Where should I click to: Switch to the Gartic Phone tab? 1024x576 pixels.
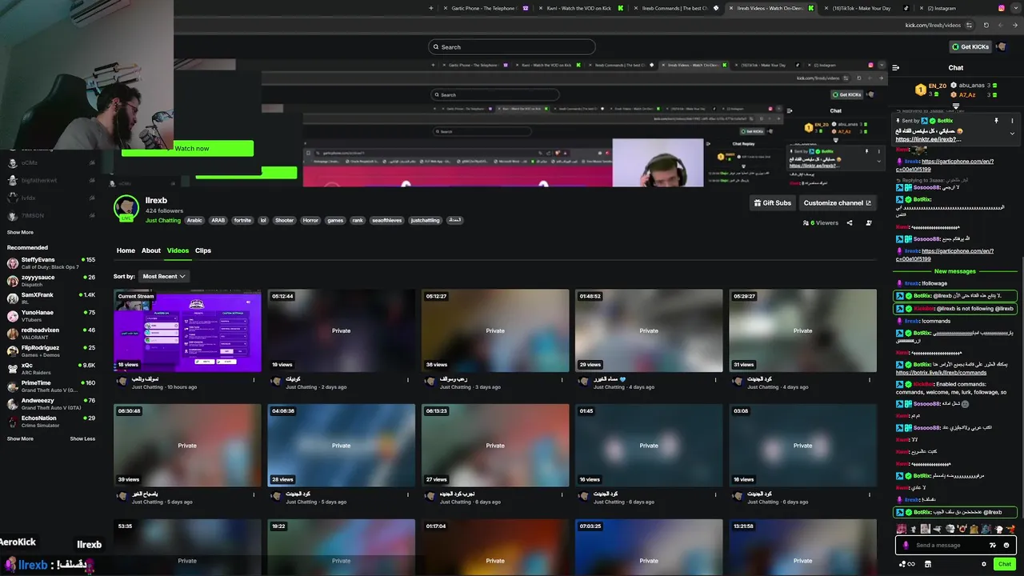pyautogui.click(x=488, y=8)
